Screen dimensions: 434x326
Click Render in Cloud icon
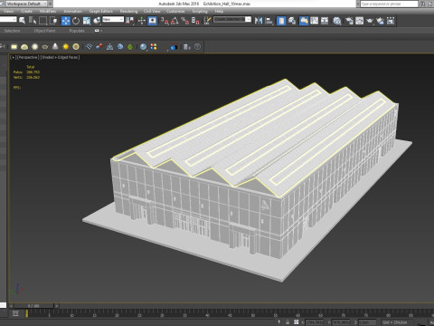pos(381,21)
